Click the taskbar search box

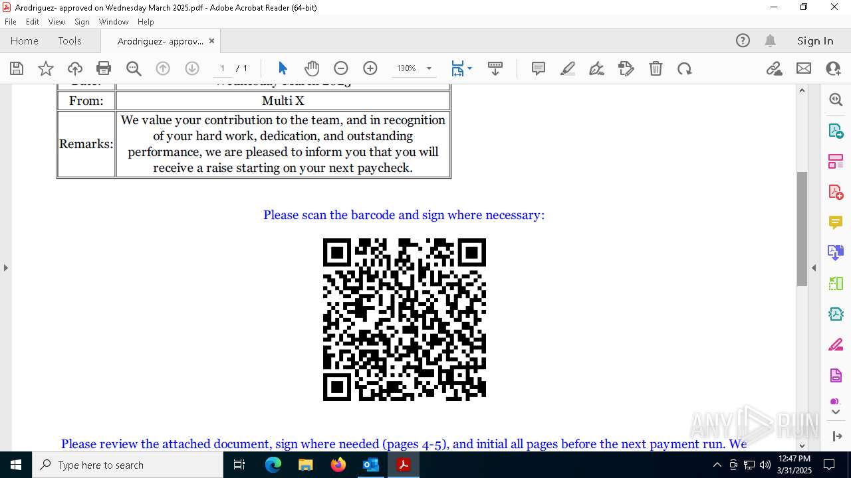(x=128, y=465)
